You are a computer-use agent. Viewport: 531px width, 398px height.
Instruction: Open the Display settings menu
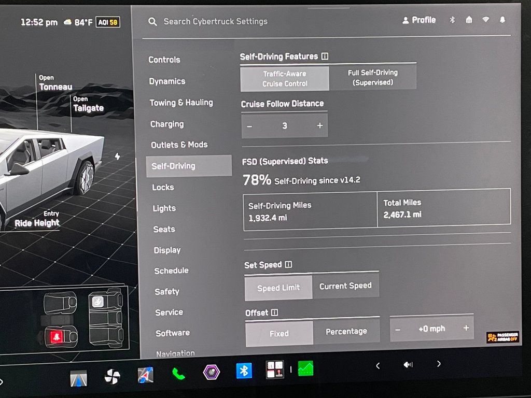pyautogui.click(x=167, y=250)
